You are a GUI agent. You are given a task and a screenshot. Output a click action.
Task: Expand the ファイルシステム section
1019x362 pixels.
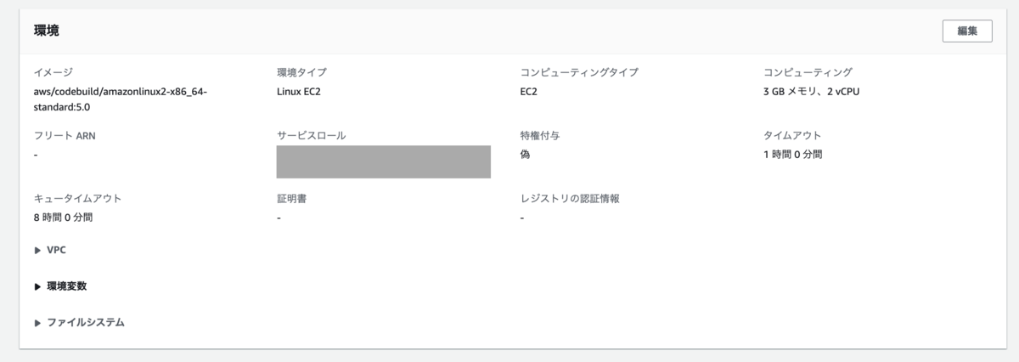pyautogui.click(x=79, y=323)
